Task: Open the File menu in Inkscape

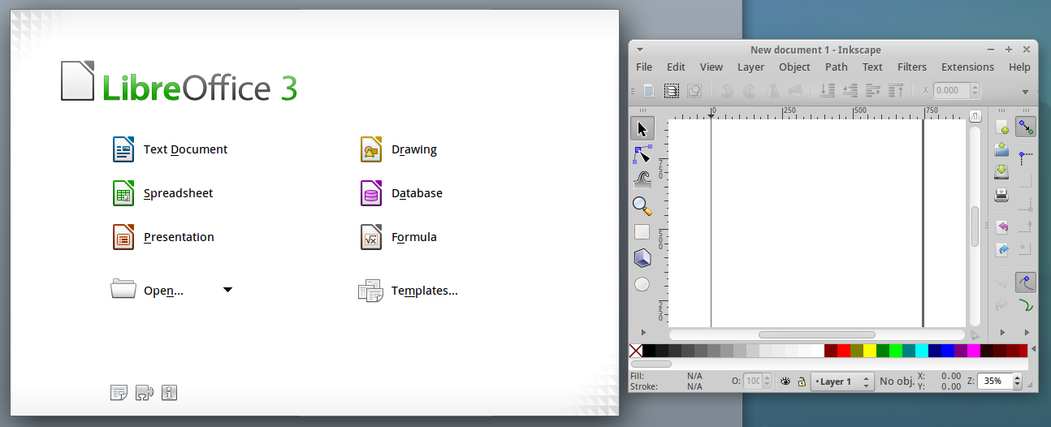Action: [644, 67]
